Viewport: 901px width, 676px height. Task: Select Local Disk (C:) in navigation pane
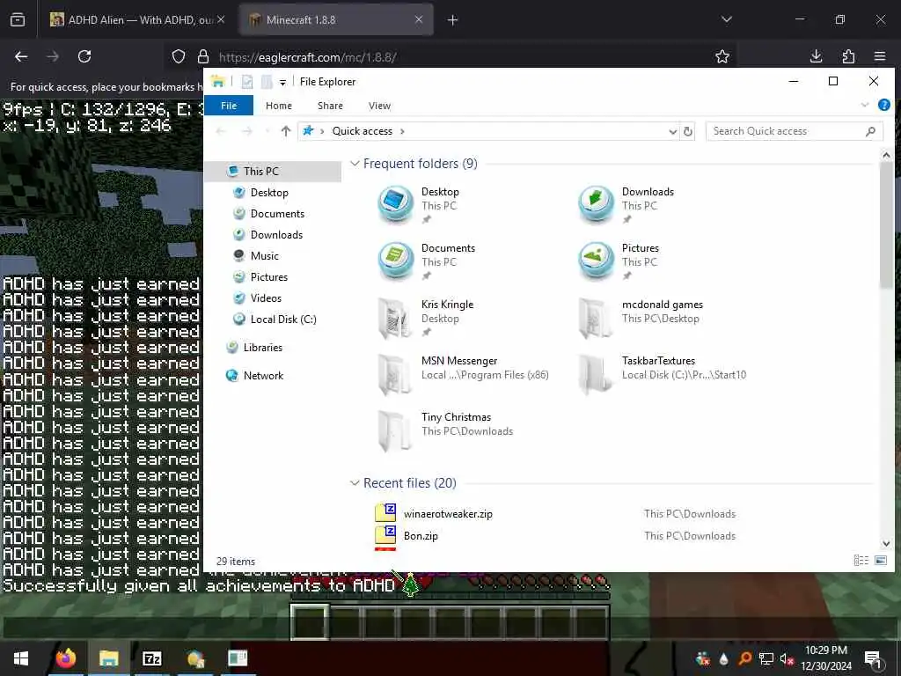[283, 319]
